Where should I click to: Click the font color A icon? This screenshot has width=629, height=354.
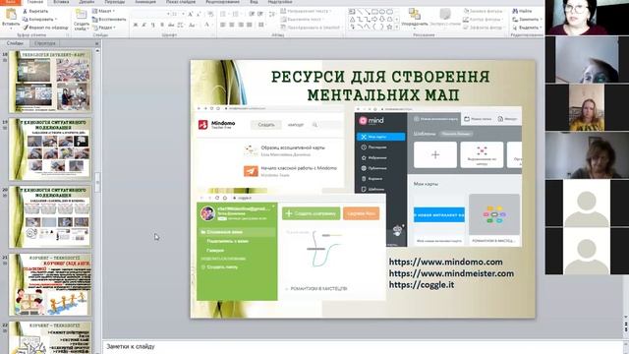click(x=207, y=25)
